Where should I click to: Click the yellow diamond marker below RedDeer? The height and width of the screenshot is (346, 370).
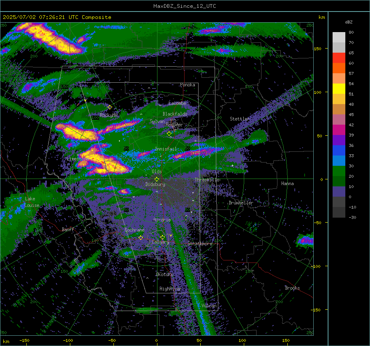169,134
